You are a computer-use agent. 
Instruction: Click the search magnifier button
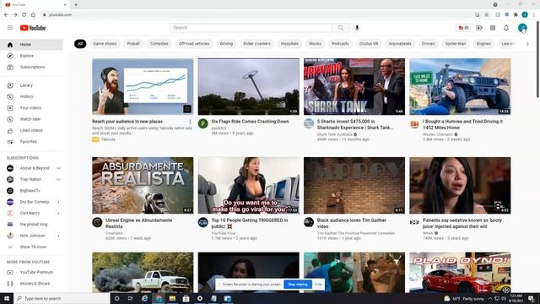[341, 28]
